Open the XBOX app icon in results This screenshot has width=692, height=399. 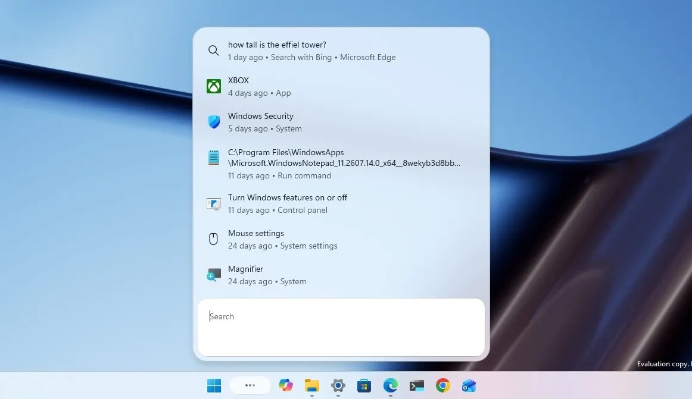(214, 86)
